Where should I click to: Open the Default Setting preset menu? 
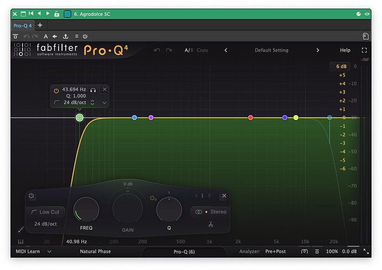[272, 50]
